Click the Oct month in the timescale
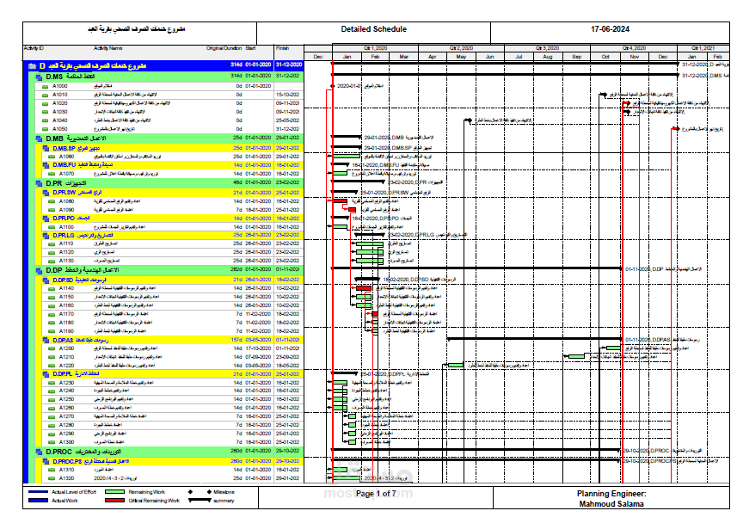This screenshot has height=511, width=737. pos(605,57)
